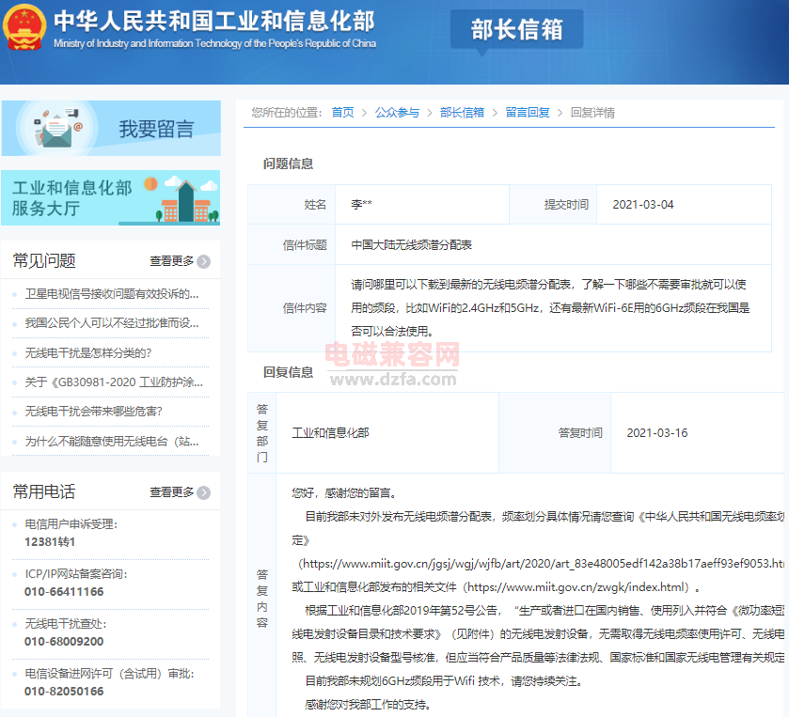Screen dimensions: 789x717
Task: Click the 答复时间 field label
Action: pyautogui.click(x=580, y=433)
